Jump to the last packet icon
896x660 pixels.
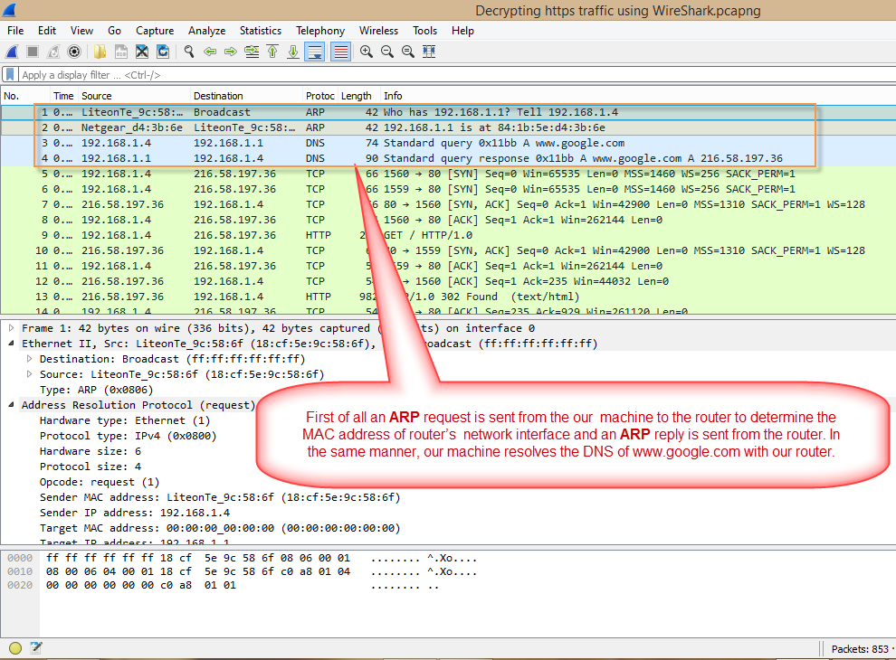pos(293,52)
